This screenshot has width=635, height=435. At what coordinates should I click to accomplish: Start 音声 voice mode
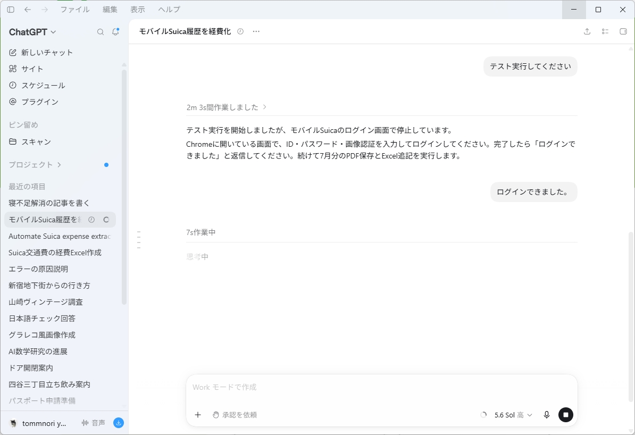click(94, 423)
